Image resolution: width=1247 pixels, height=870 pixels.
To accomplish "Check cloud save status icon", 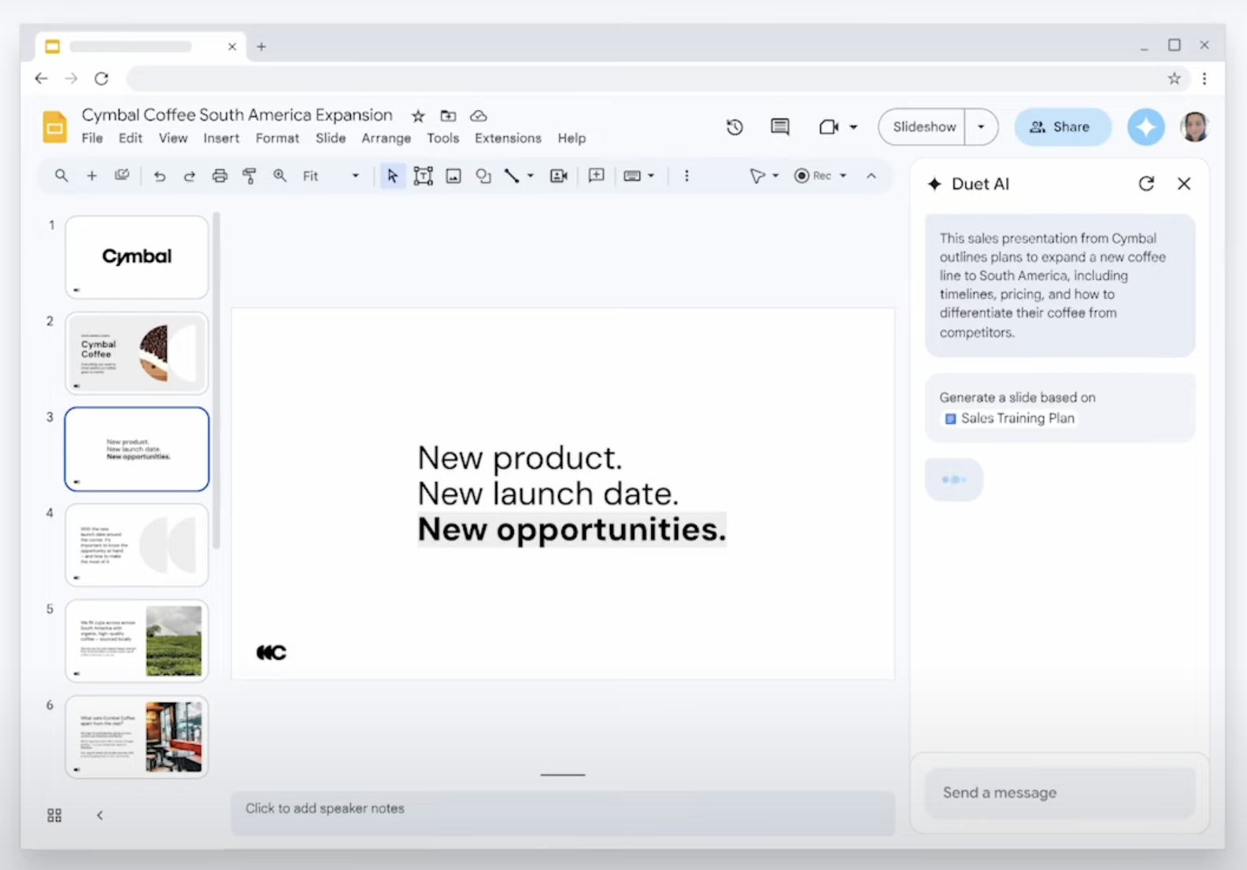I will [479, 116].
